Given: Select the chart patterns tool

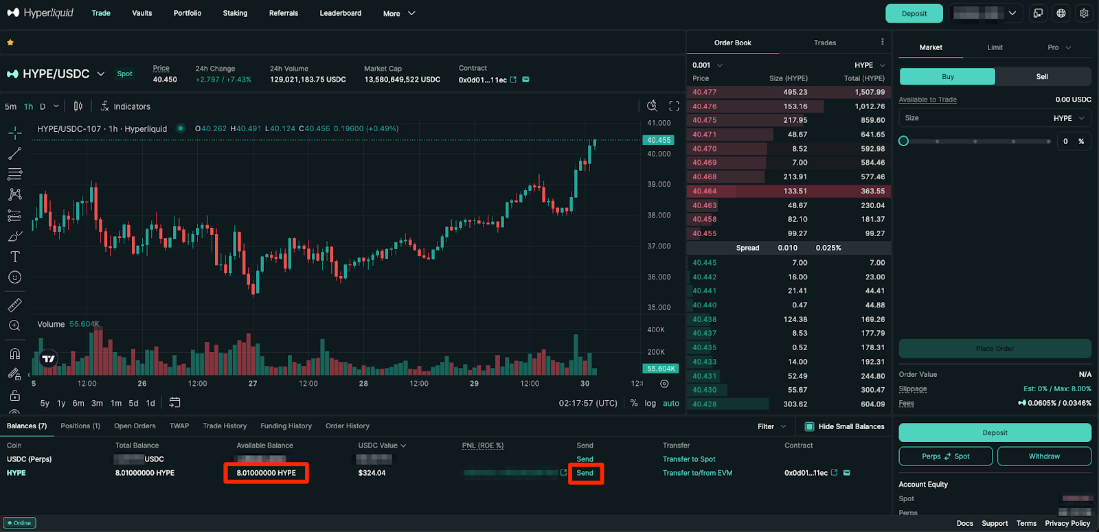Looking at the screenshot, I should pos(14,194).
